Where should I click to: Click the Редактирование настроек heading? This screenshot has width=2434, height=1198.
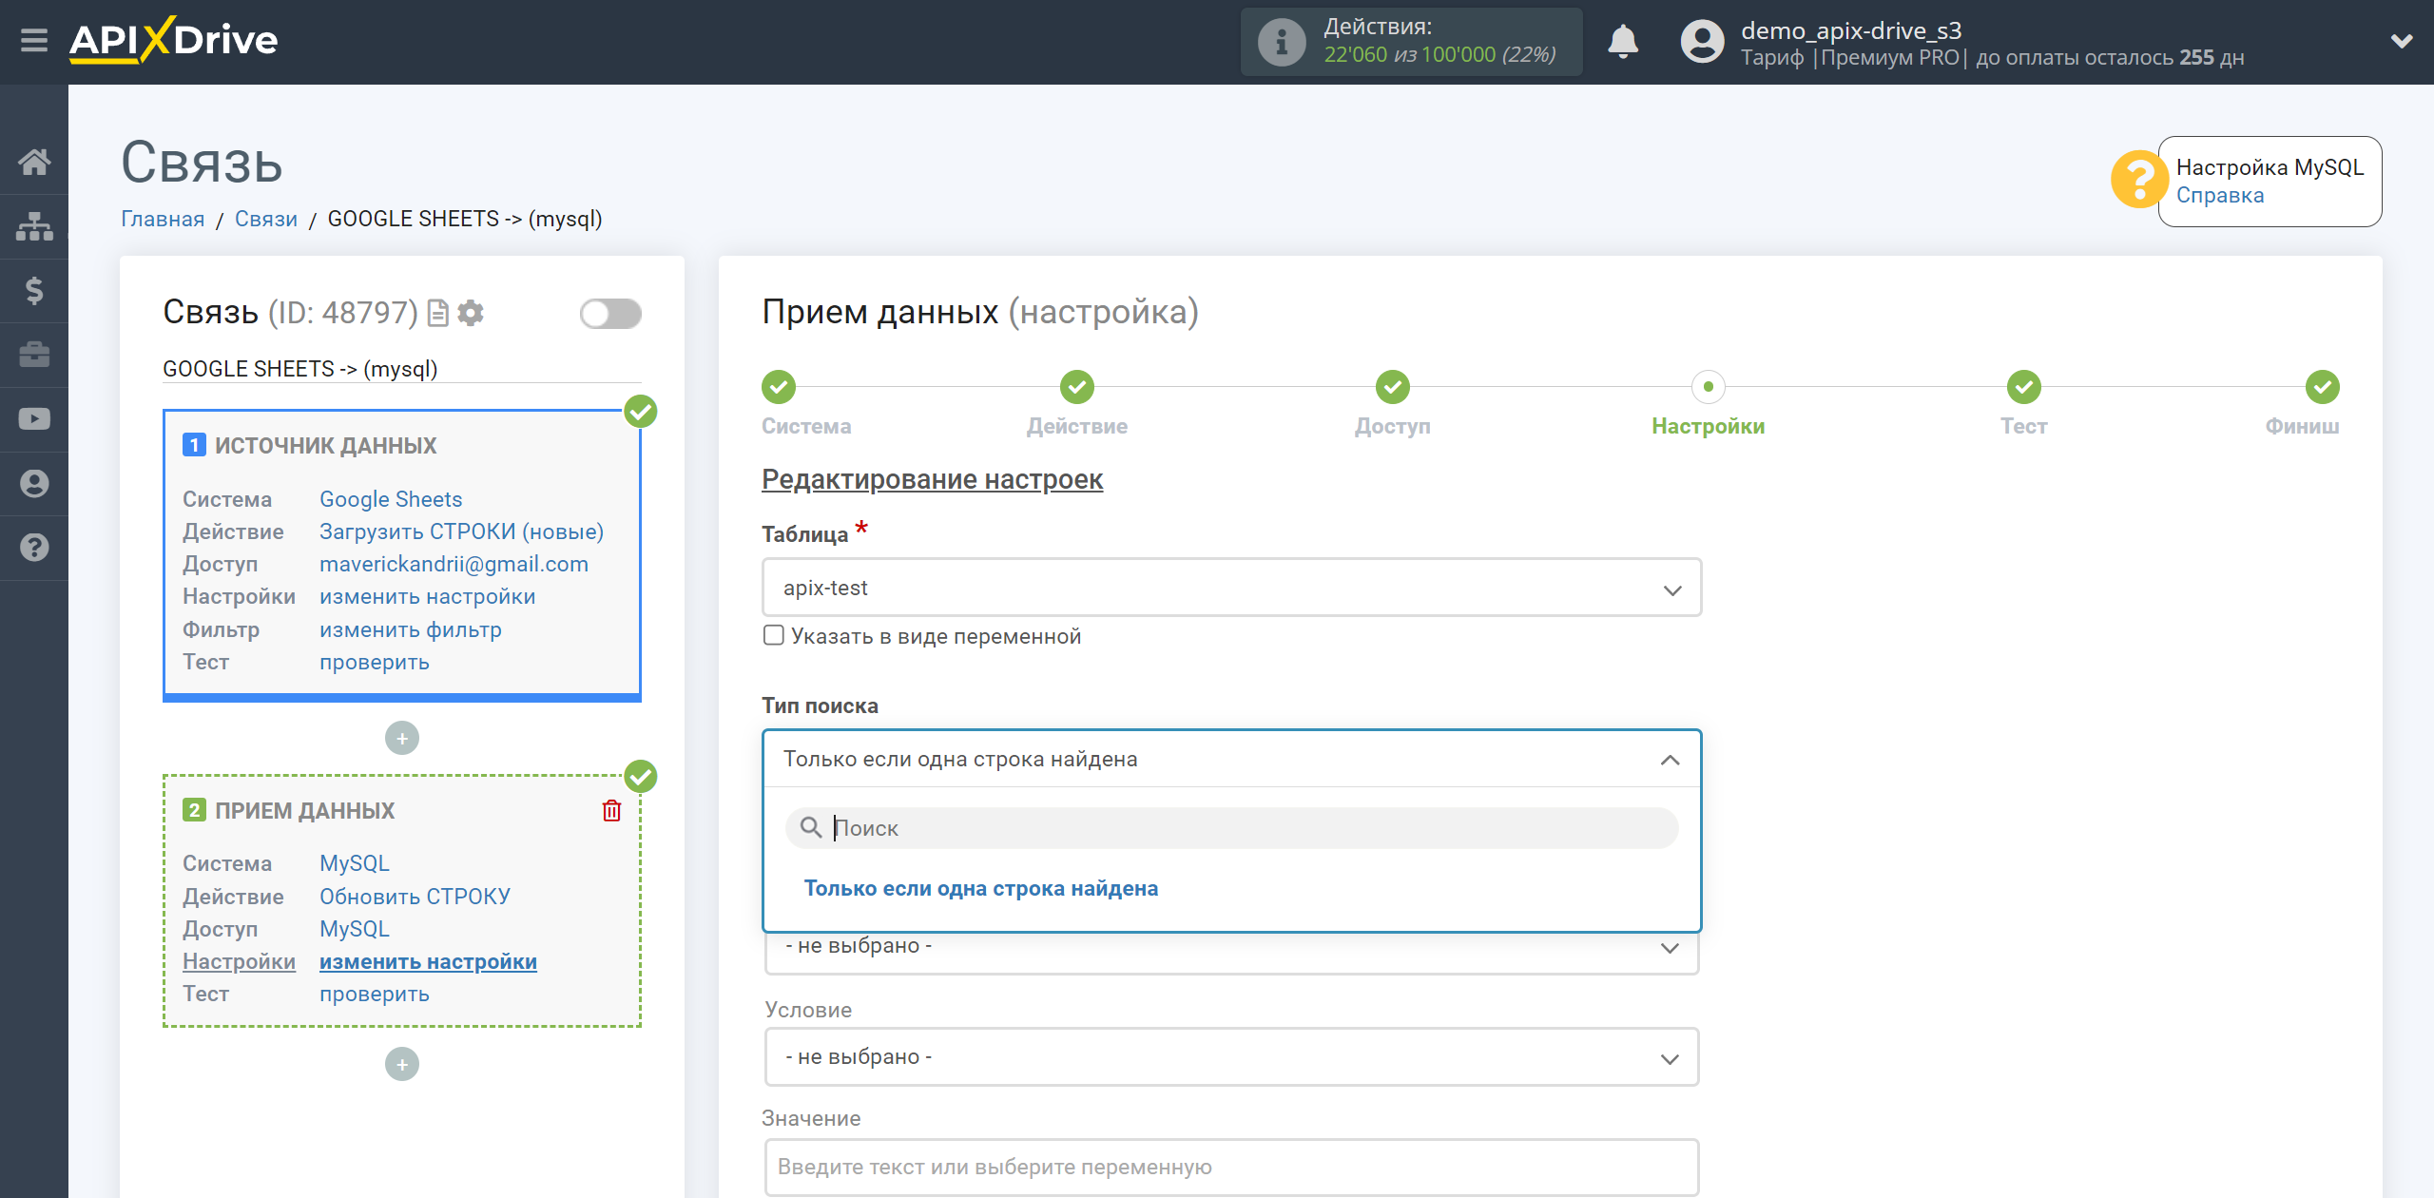(932, 479)
